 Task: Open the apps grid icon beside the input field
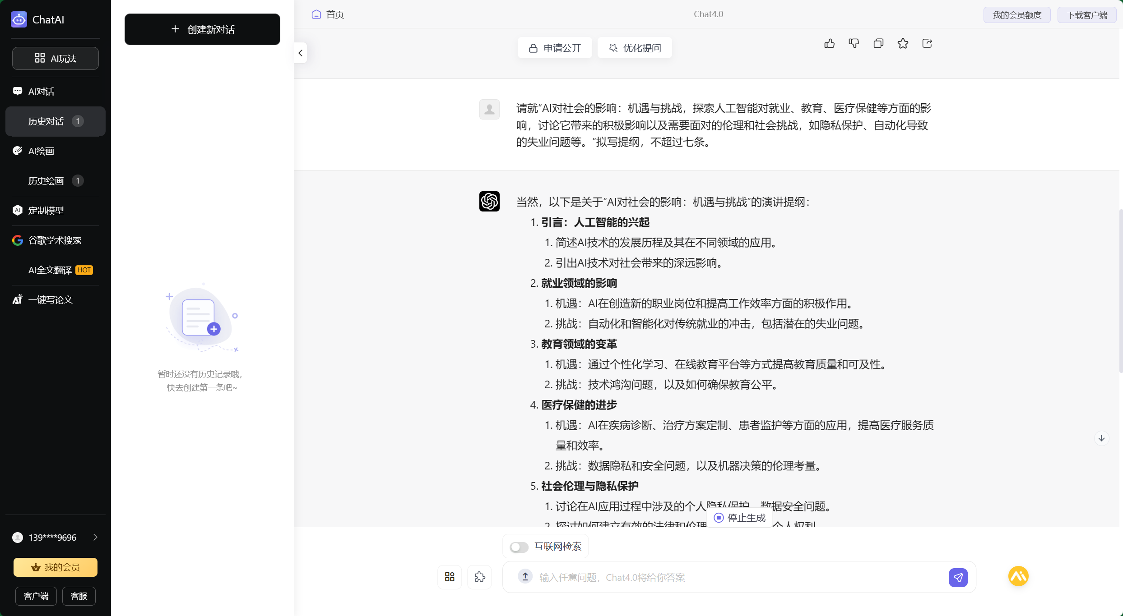point(449,577)
